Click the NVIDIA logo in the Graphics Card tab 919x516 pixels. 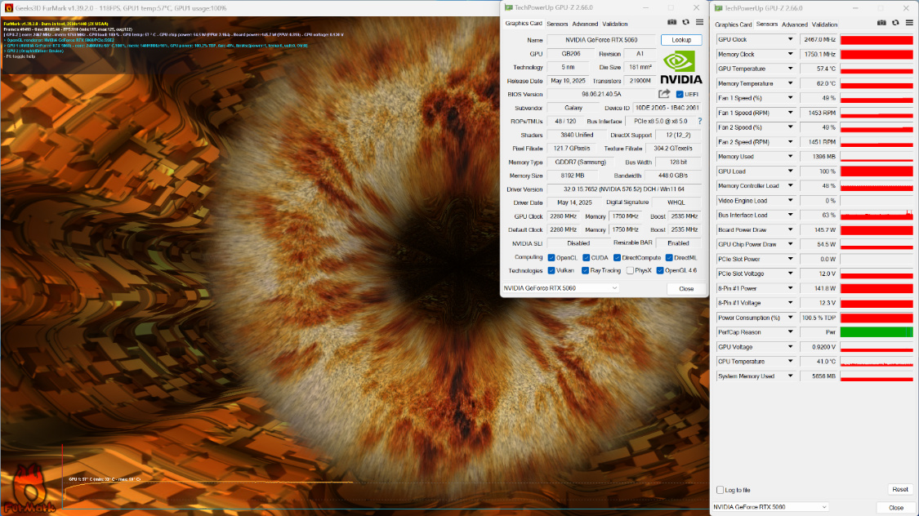point(680,68)
